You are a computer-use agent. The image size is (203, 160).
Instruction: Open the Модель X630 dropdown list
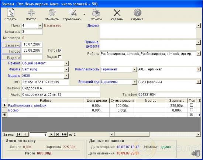pyautogui.click(x=66, y=76)
